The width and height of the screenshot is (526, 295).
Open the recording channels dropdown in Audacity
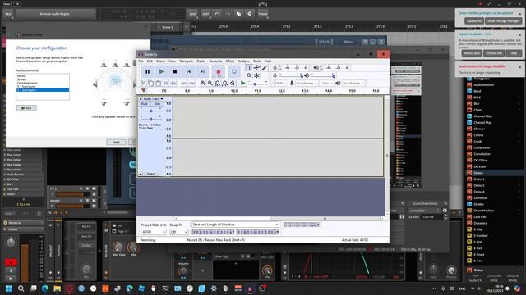pyautogui.click(x=326, y=84)
